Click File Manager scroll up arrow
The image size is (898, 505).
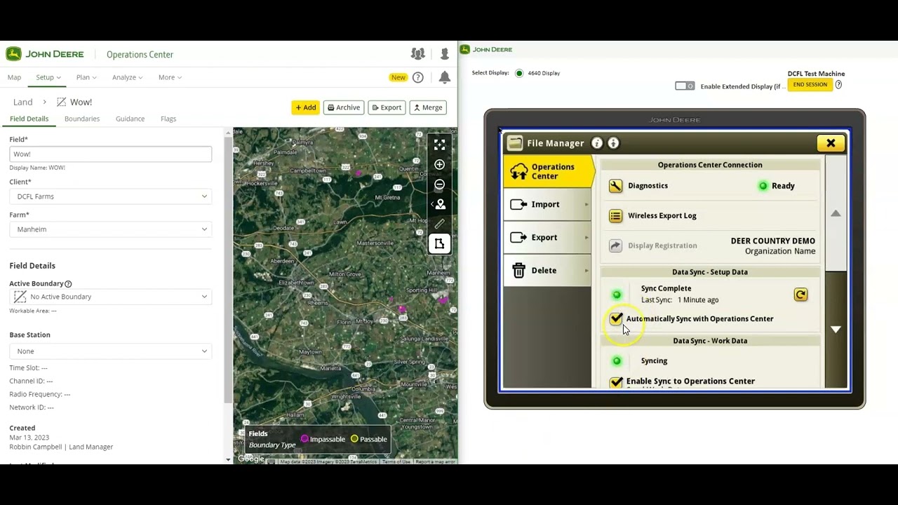coord(836,213)
